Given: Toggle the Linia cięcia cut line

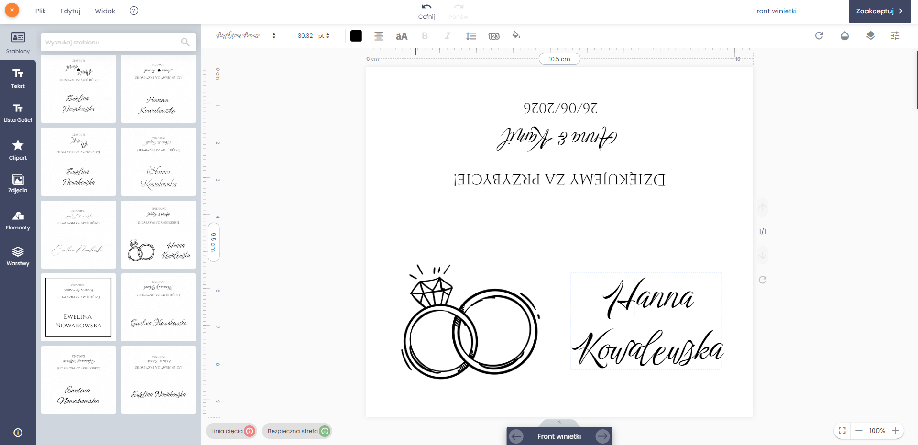Looking at the screenshot, I should (x=231, y=431).
